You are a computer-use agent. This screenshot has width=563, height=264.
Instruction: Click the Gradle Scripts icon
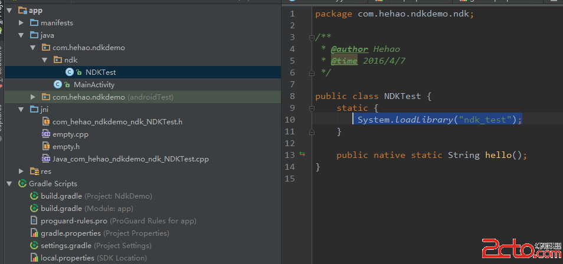coord(22,183)
